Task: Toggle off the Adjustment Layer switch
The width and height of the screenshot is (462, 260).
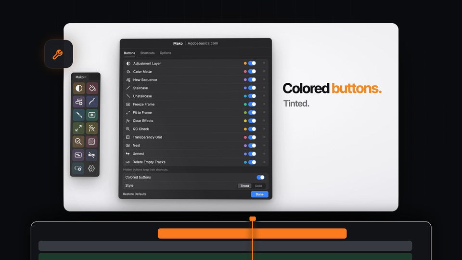Action: coord(252,63)
